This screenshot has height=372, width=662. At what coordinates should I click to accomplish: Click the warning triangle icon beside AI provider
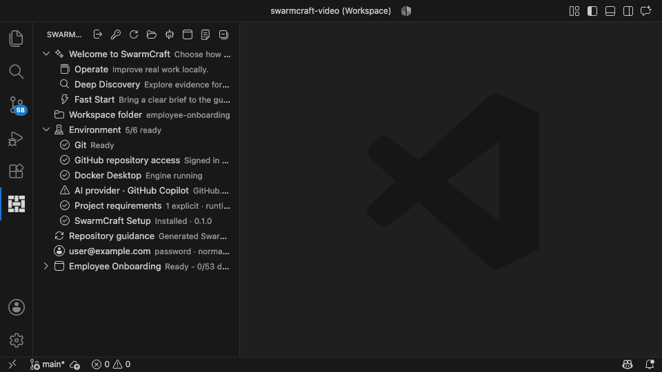[65, 191]
